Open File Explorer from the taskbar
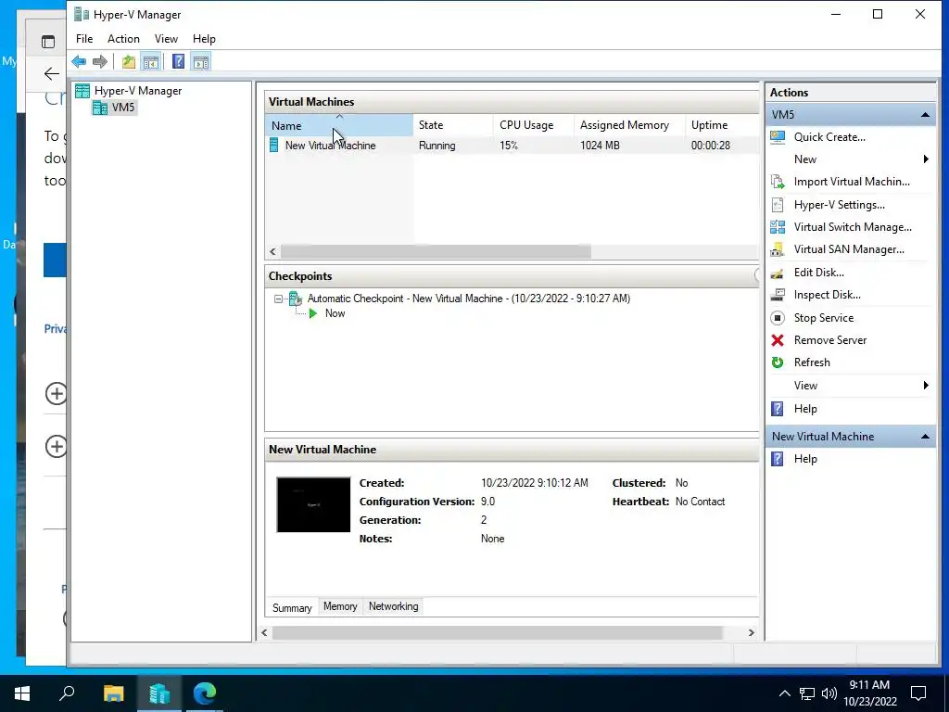Screen dimensions: 949x712 coord(113,693)
